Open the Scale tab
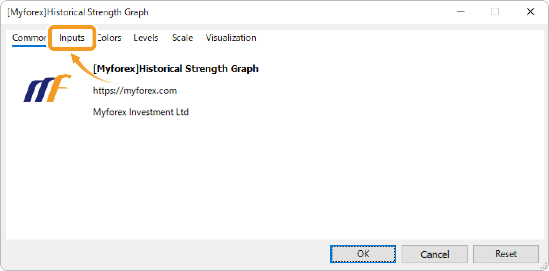The width and height of the screenshot is (549, 271). coord(182,37)
